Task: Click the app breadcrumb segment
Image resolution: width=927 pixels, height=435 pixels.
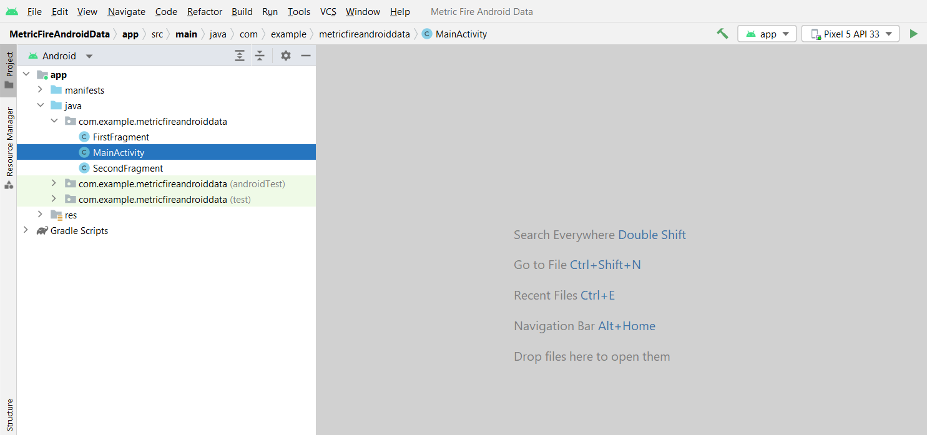Action: tap(130, 34)
